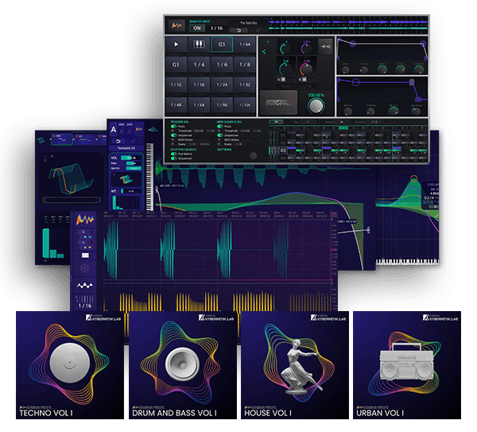Open the Urban Vol I preset pack
The image size is (477, 432).
(407, 365)
